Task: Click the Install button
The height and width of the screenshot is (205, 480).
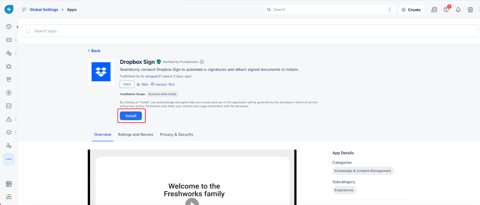Action: coord(131,116)
